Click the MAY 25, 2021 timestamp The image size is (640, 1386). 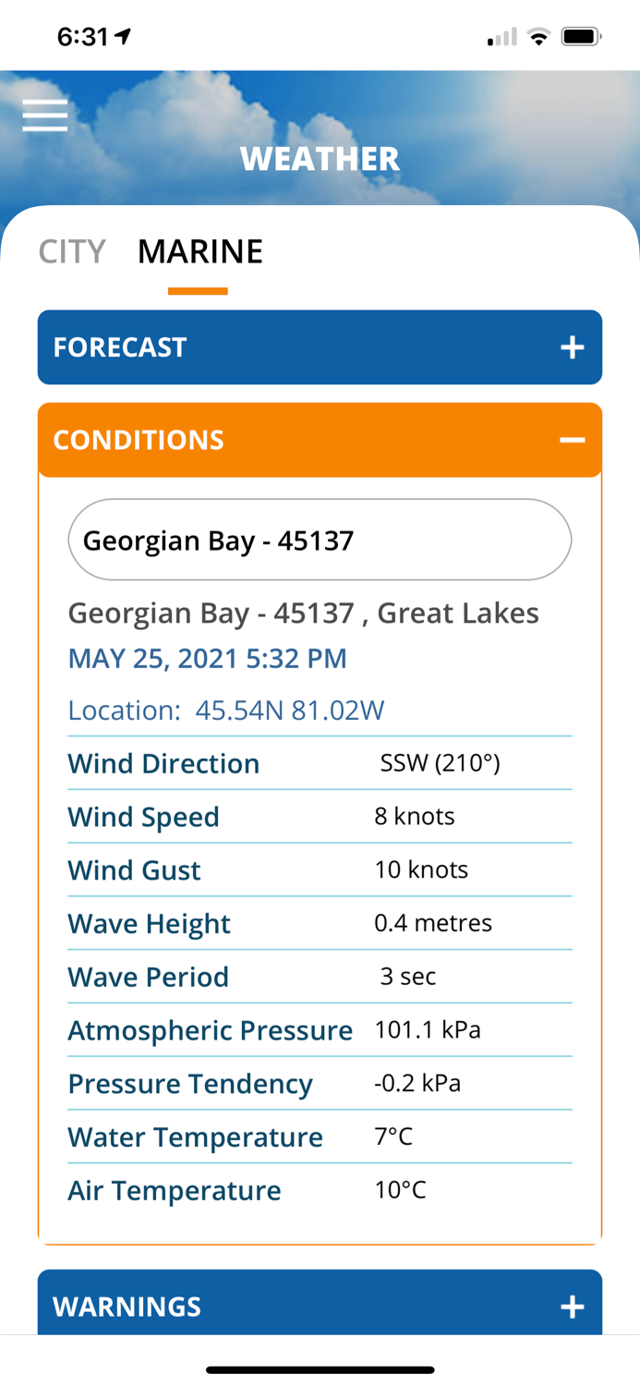(207, 658)
